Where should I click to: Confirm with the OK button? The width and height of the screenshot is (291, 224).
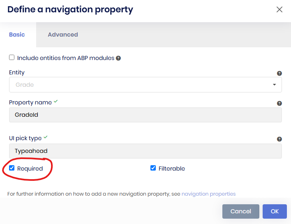coord(275,211)
